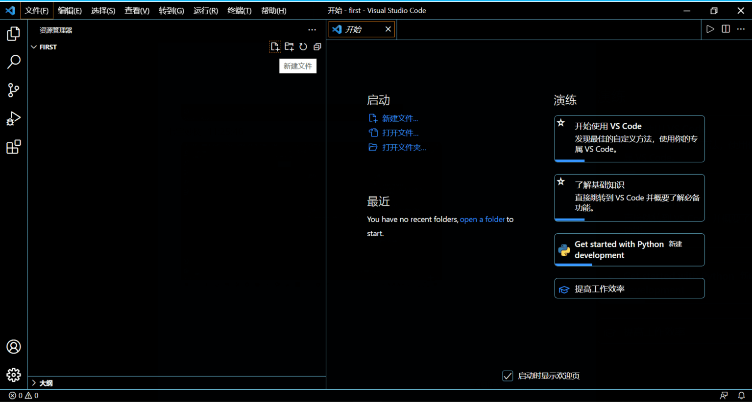Select the 开始 editor tab
Image resolution: width=752 pixels, height=402 pixels.
pos(362,29)
